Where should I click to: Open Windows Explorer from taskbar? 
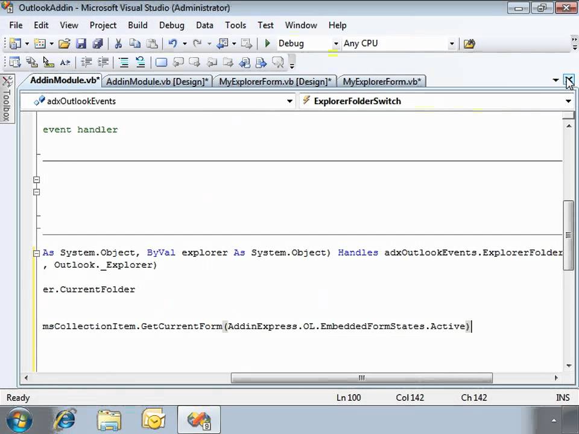[109, 420]
